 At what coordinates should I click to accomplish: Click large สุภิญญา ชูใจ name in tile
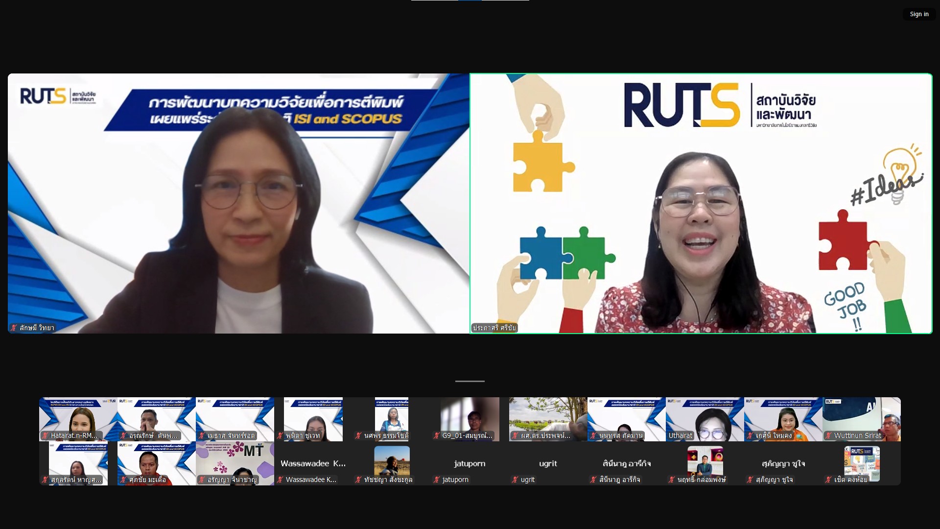tap(783, 463)
